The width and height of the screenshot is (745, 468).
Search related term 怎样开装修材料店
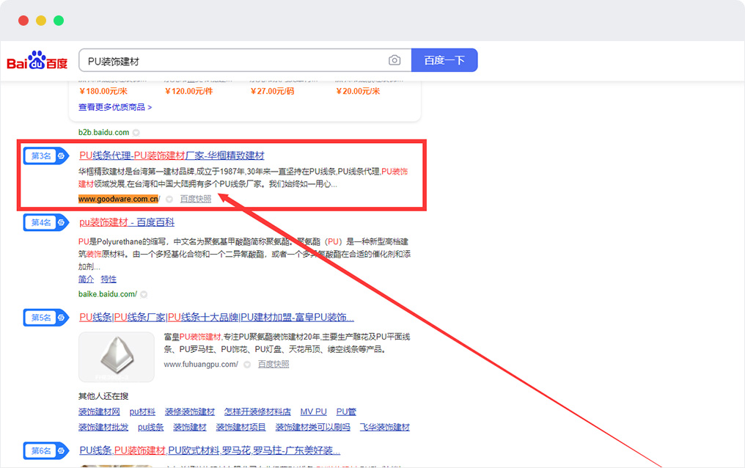tap(257, 412)
